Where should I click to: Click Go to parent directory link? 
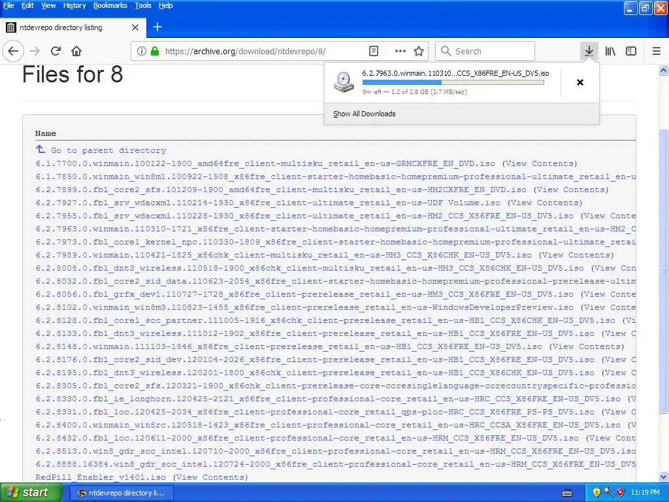click(x=108, y=150)
